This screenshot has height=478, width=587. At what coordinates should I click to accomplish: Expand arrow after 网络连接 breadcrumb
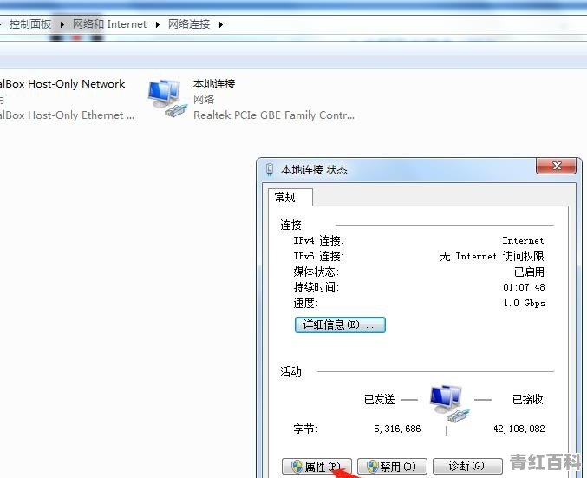point(221,24)
